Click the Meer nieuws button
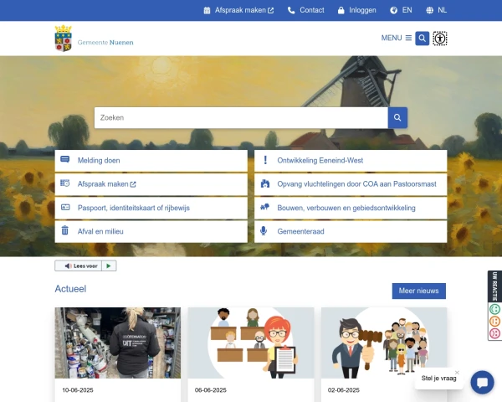This screenshot has width=502, height=402. pyautogui.click(x=419, y=291)
